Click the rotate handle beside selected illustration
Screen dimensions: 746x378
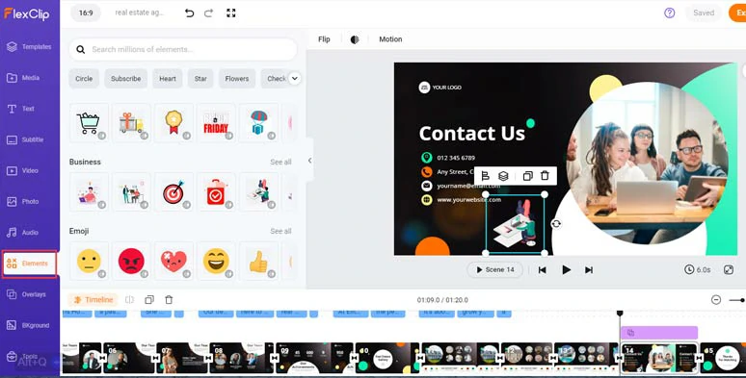tap(556, 224)
